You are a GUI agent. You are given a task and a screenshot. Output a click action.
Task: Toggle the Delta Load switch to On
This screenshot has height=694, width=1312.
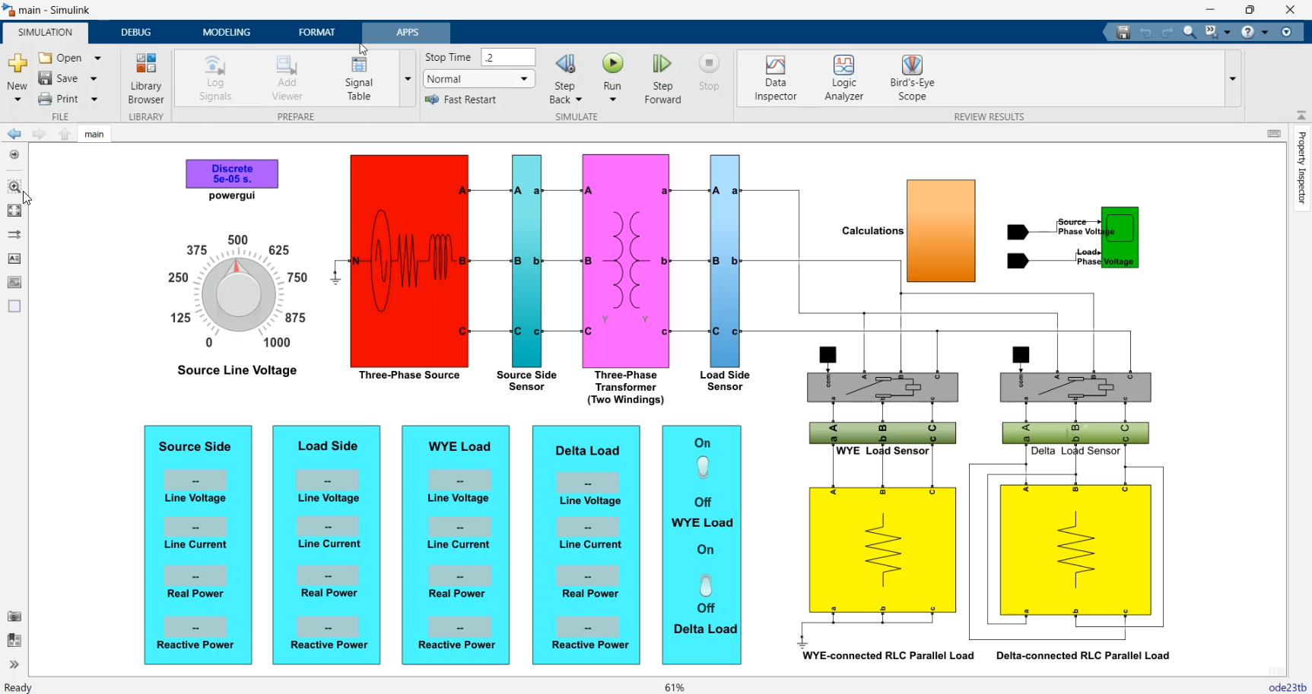(704, 586)
